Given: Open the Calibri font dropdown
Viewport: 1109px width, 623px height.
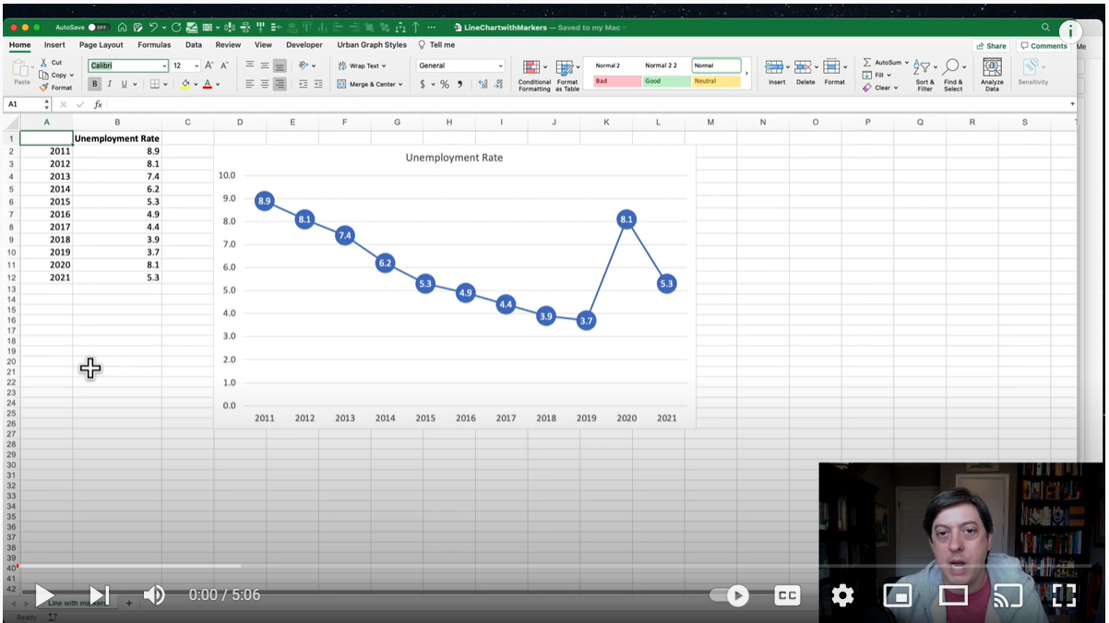Looking at the screenshot, I should (x=164, y=65).
